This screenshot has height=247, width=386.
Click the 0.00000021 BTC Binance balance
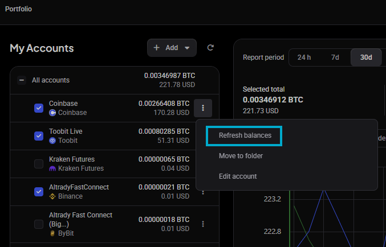click(164, 187)
